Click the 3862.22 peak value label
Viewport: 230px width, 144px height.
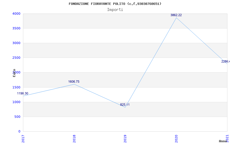pos(176,15)
